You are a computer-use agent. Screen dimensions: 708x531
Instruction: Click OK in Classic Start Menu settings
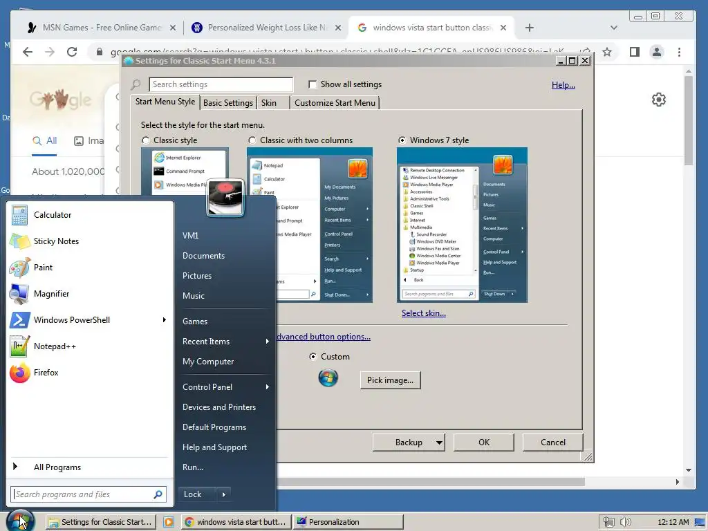pyautogui.click(x=483, y=442)
